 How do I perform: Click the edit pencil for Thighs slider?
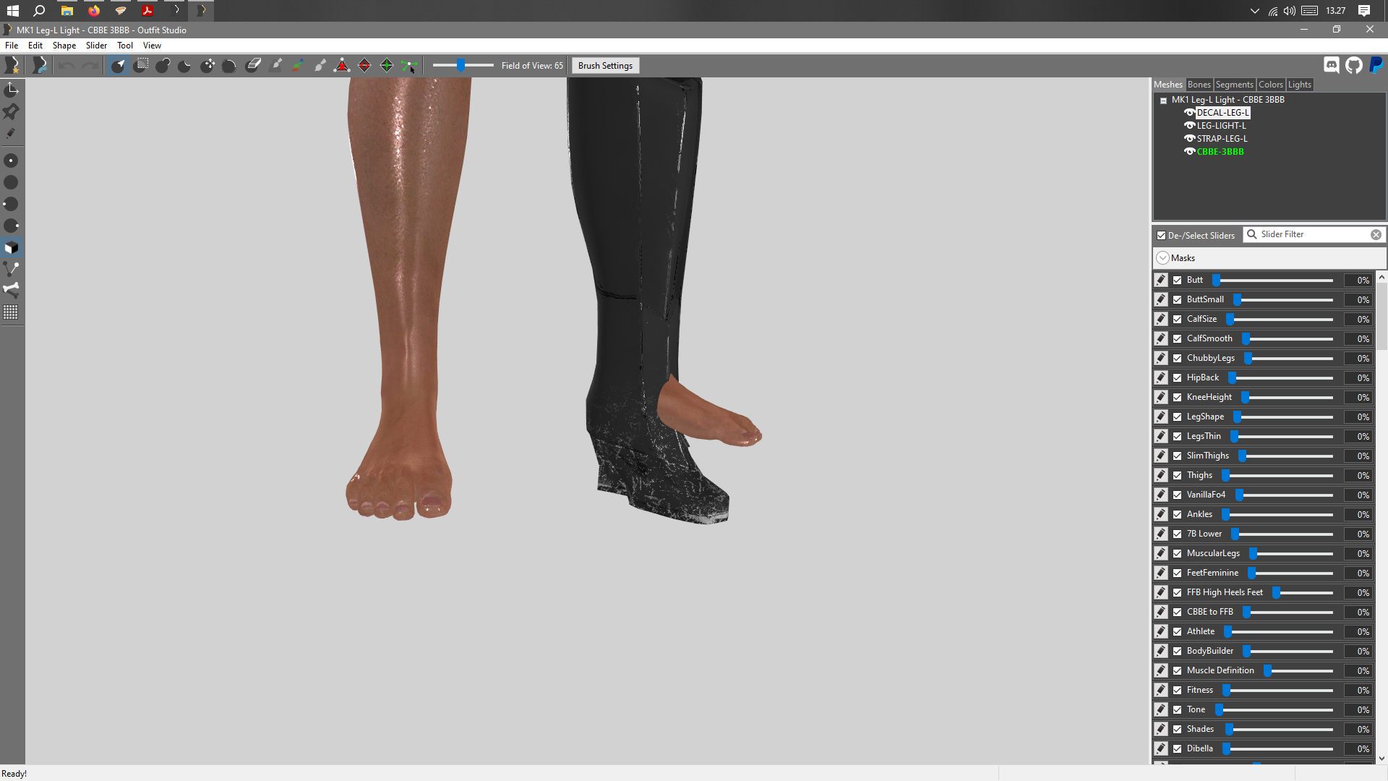[1161, 475]
